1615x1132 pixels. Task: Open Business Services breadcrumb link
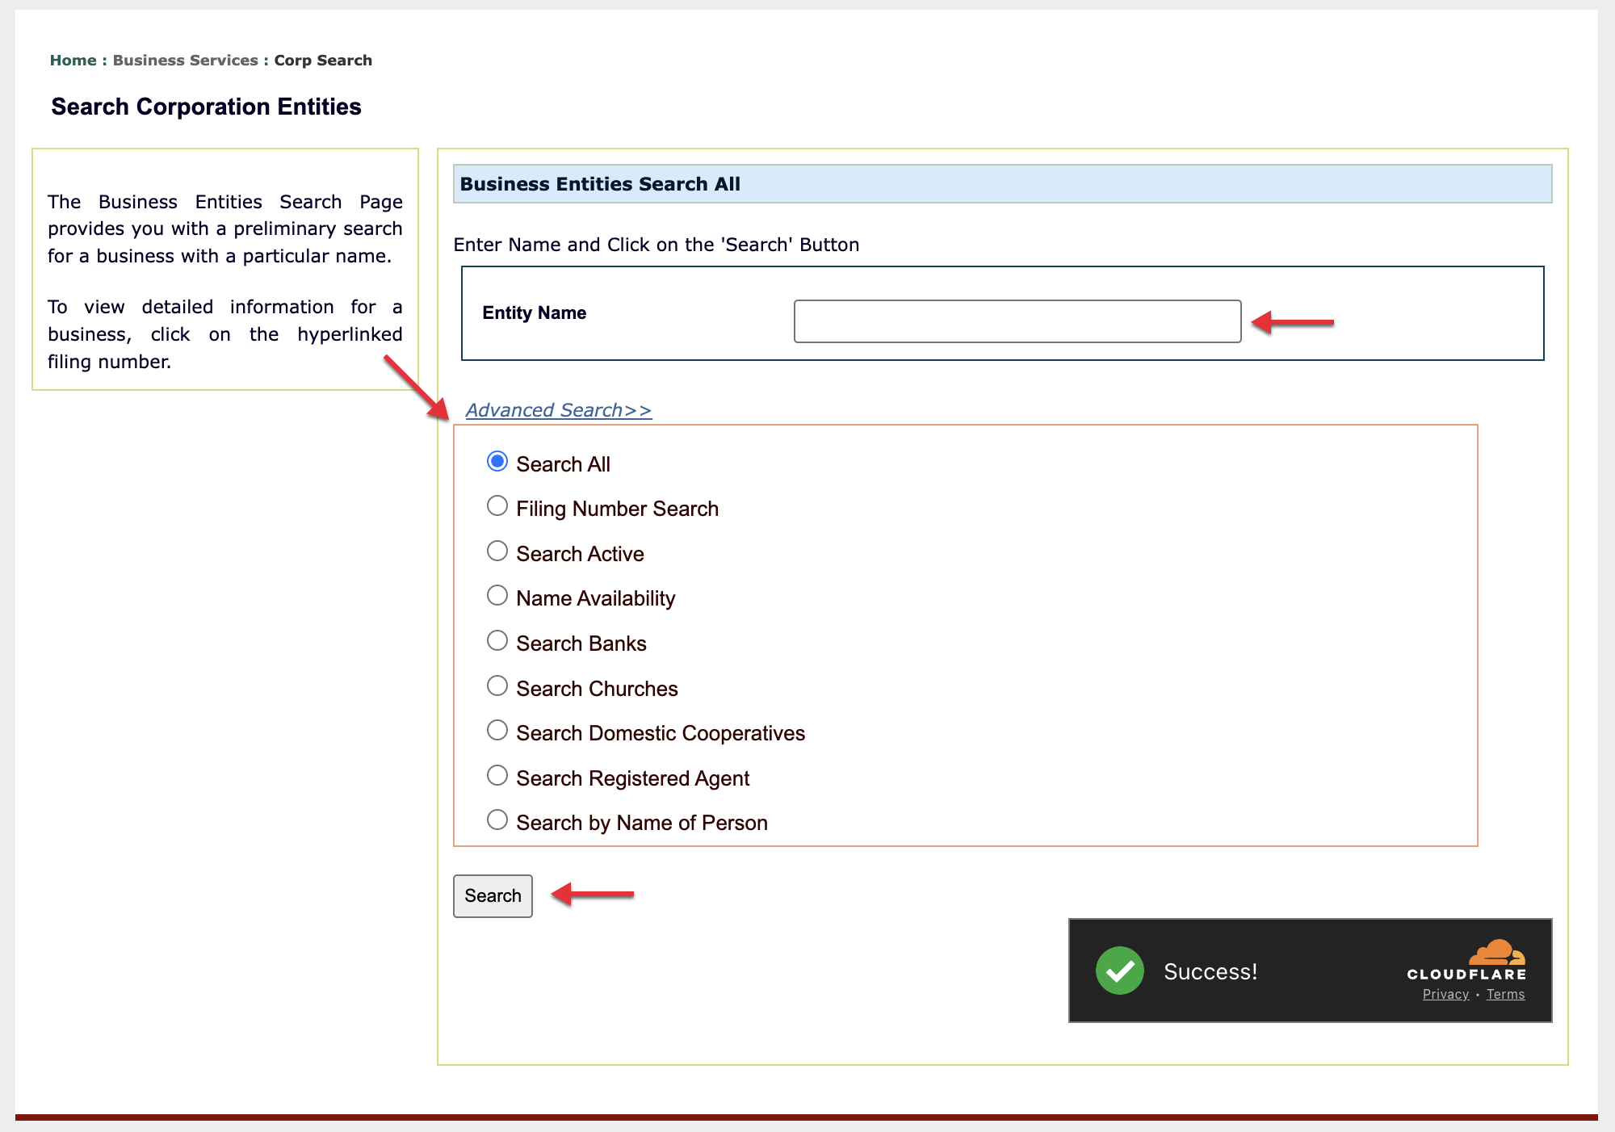coord(185,61)
